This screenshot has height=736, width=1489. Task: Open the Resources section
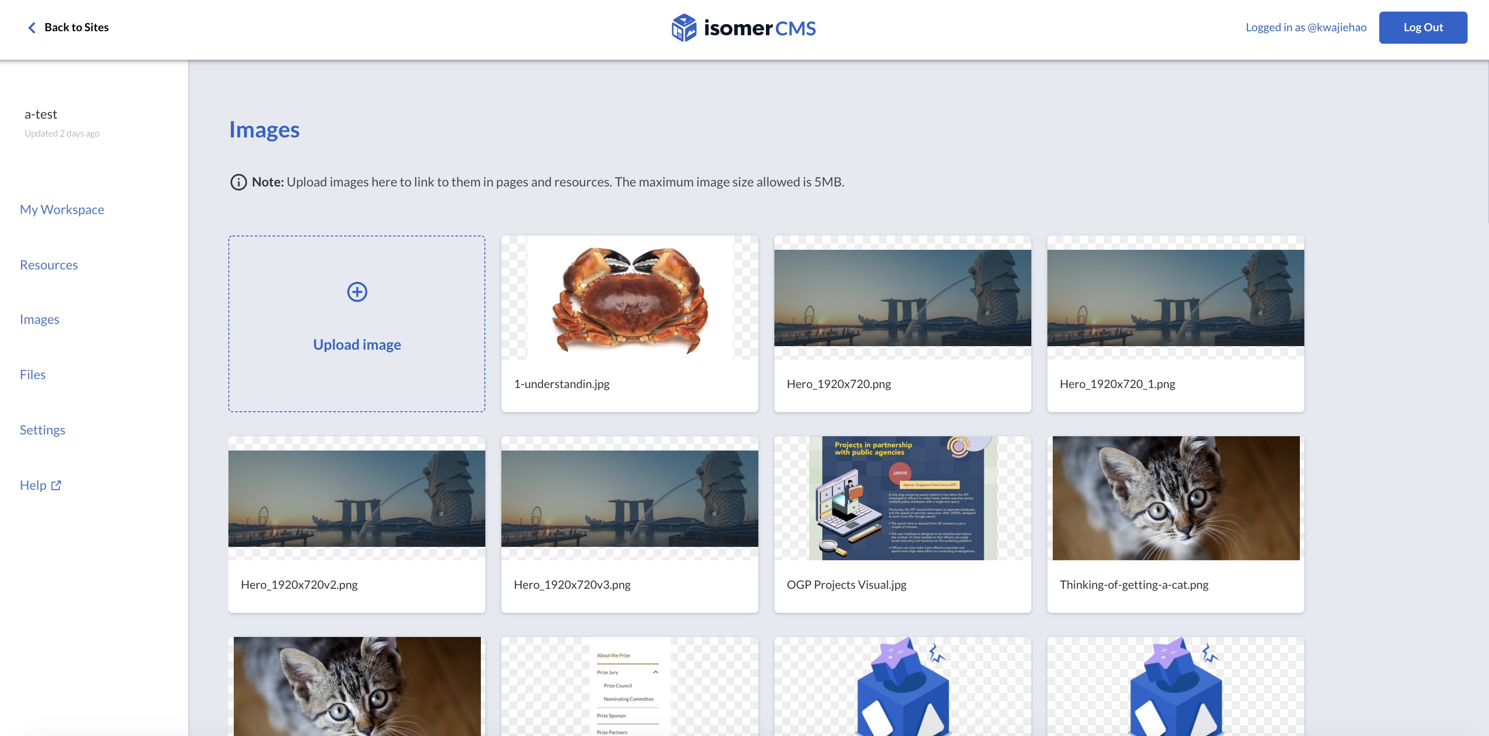(49, 264)
